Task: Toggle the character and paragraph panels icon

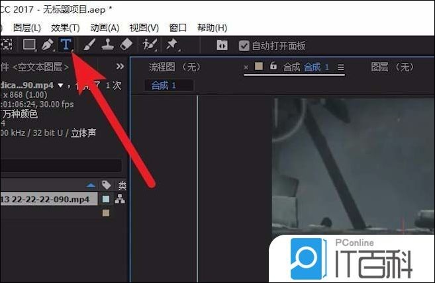Action: (222, 45)
